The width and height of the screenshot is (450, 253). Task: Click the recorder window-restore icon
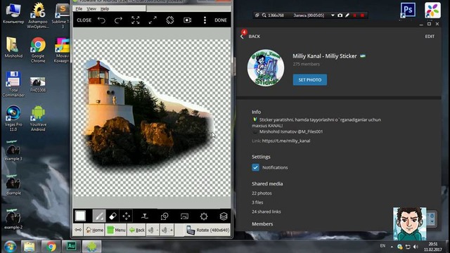pyautogui.click(x=257, y=15)
